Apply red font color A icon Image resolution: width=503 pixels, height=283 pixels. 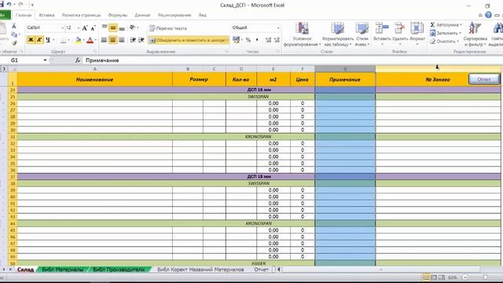click(90, 40)
